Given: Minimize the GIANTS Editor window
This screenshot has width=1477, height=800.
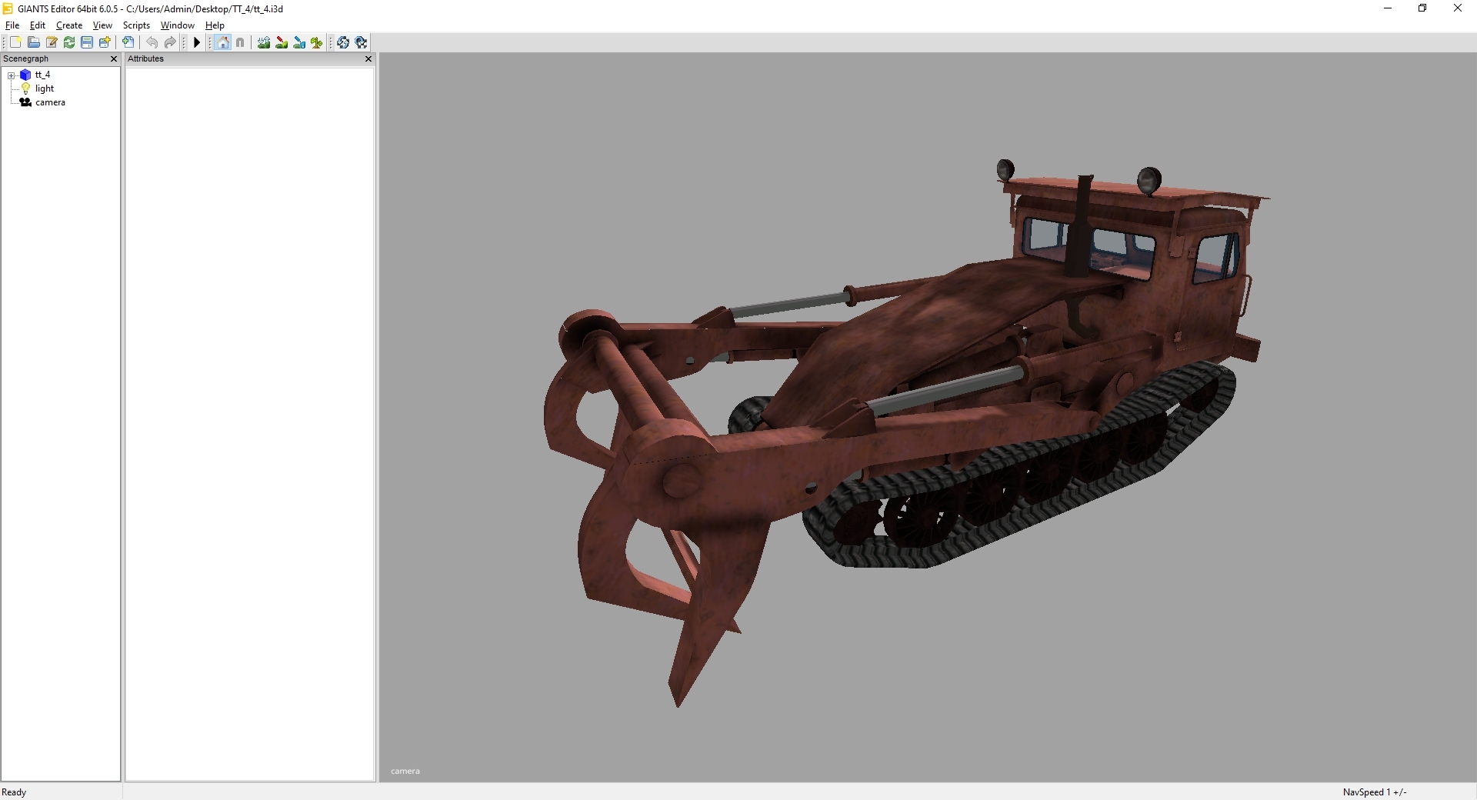Looking at the screenshot, I should click(1388, 8).
